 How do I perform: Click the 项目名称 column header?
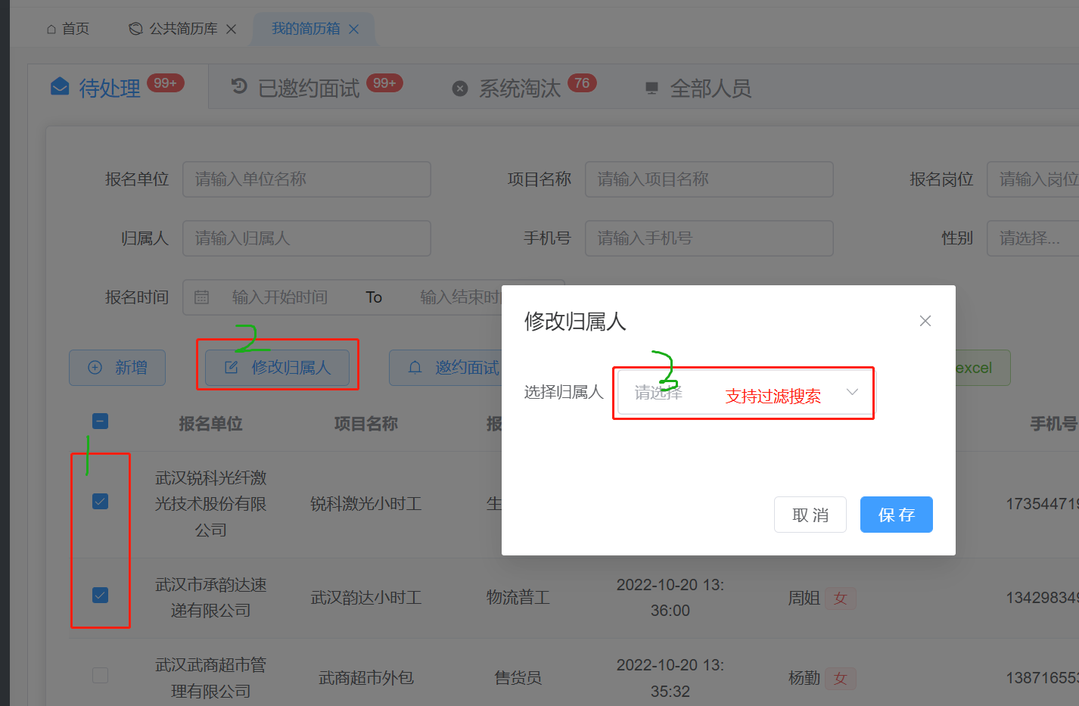366,424
